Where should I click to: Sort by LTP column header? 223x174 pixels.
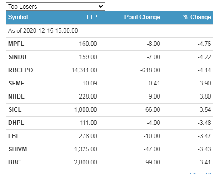pos(92,17)
